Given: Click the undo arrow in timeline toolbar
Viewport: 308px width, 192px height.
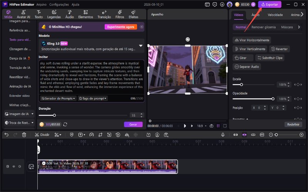Looking at the screenshot, I should coord(7,135).
